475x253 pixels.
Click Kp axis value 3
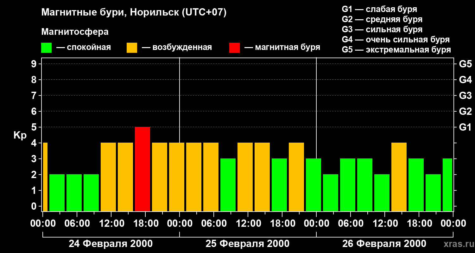point(34,159)
